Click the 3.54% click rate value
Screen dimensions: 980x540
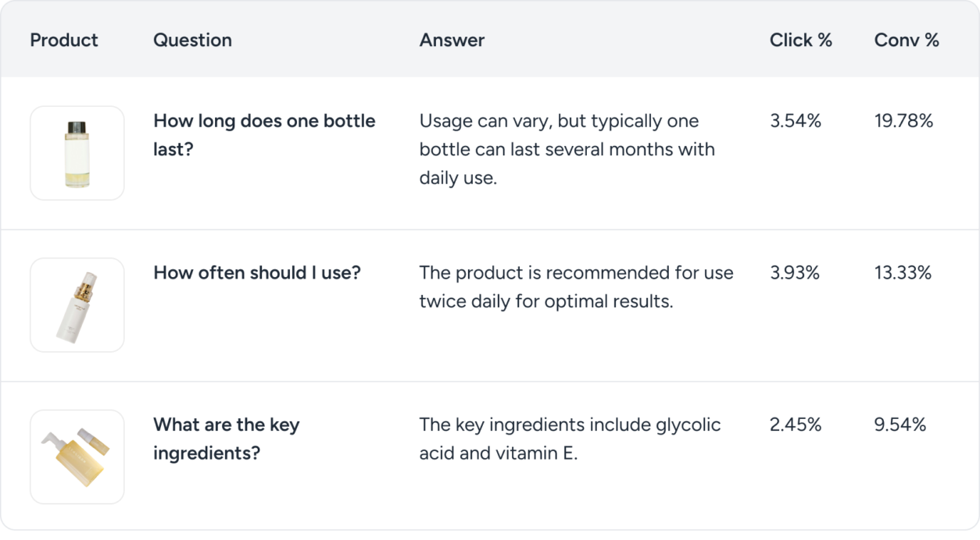[x=796, y=121]
